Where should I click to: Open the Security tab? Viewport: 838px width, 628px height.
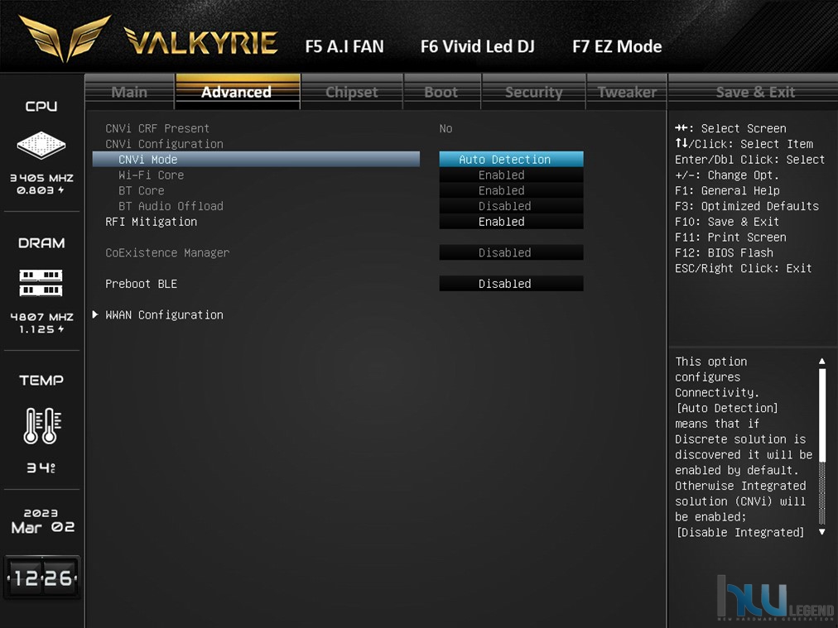pos(533,92)
